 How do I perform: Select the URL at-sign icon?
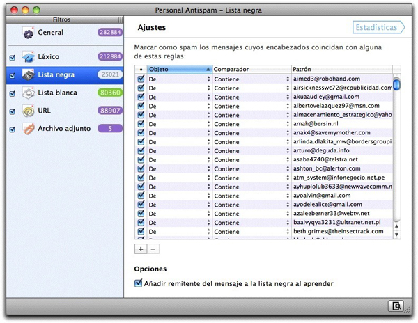click(x=29, y=111)
